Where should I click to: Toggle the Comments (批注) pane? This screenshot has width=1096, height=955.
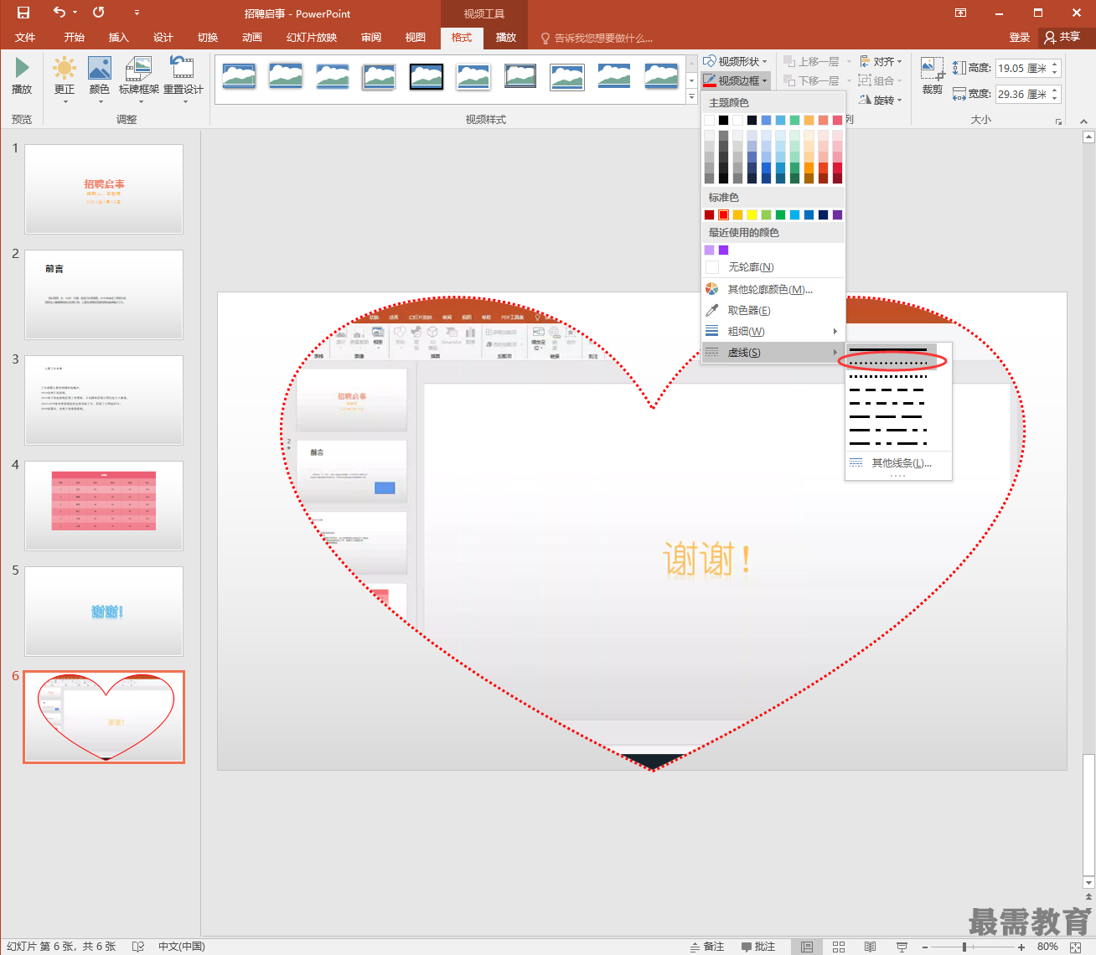[x=758, y=946]
